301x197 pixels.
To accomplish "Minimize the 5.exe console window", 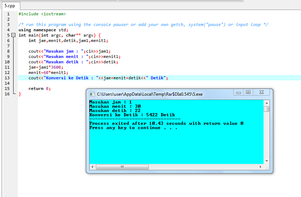I will tap(239, 92).
